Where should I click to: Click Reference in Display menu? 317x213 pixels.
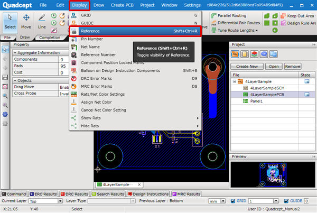point(135,31)
